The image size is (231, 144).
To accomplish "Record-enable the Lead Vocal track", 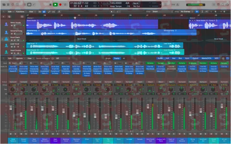I will pyautogui.click(x=18, y=47).
